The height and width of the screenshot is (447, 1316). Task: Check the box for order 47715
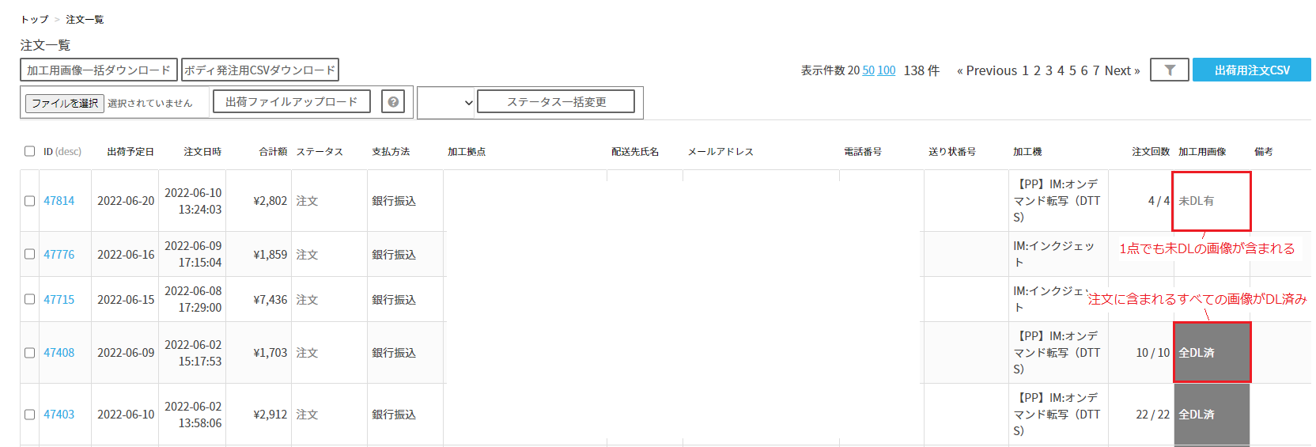[x=29, y=299]
